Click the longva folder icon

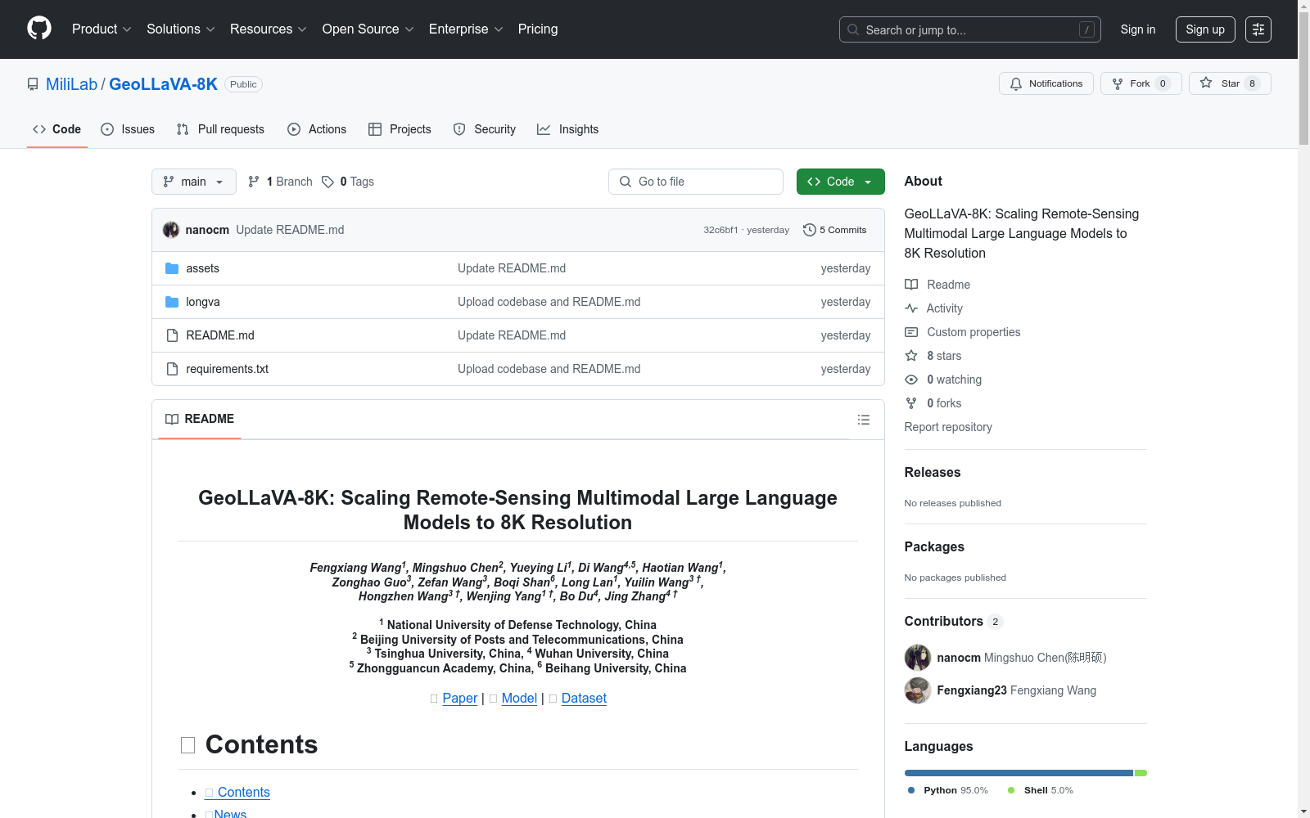[x=172, y=302]
